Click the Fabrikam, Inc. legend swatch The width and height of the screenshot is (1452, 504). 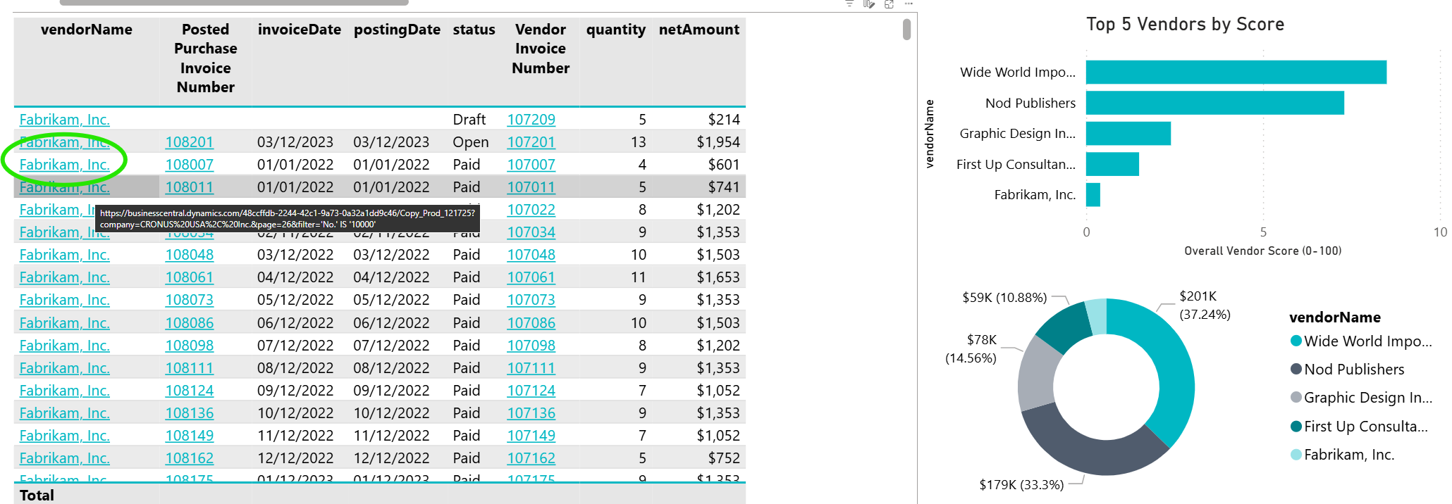(x=1296, y=454)
